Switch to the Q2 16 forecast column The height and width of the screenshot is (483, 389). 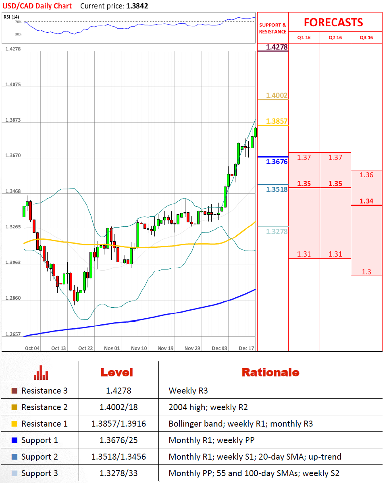pos(335,37)
